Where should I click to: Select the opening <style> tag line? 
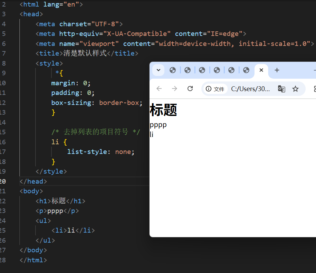pyautogui.click(x=49, y=64)
